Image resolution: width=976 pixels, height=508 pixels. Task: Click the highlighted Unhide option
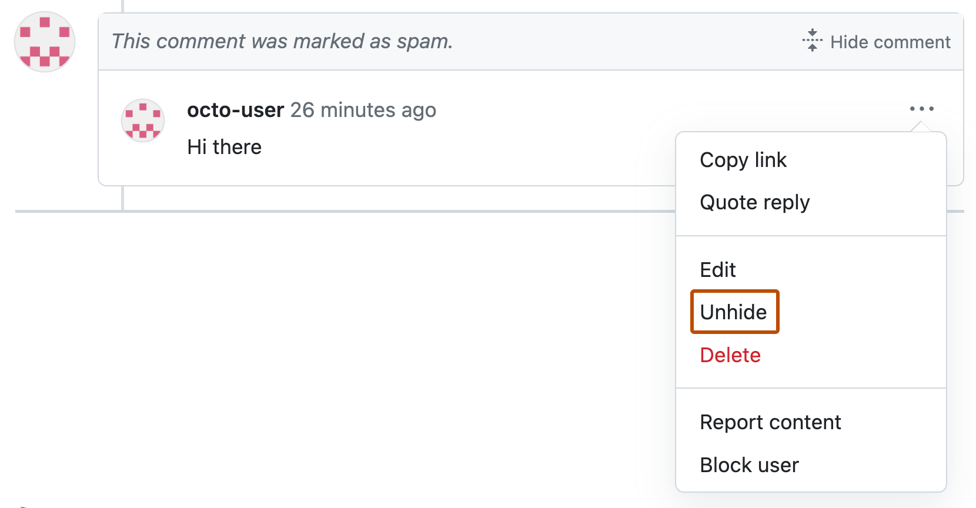[734, 312]
